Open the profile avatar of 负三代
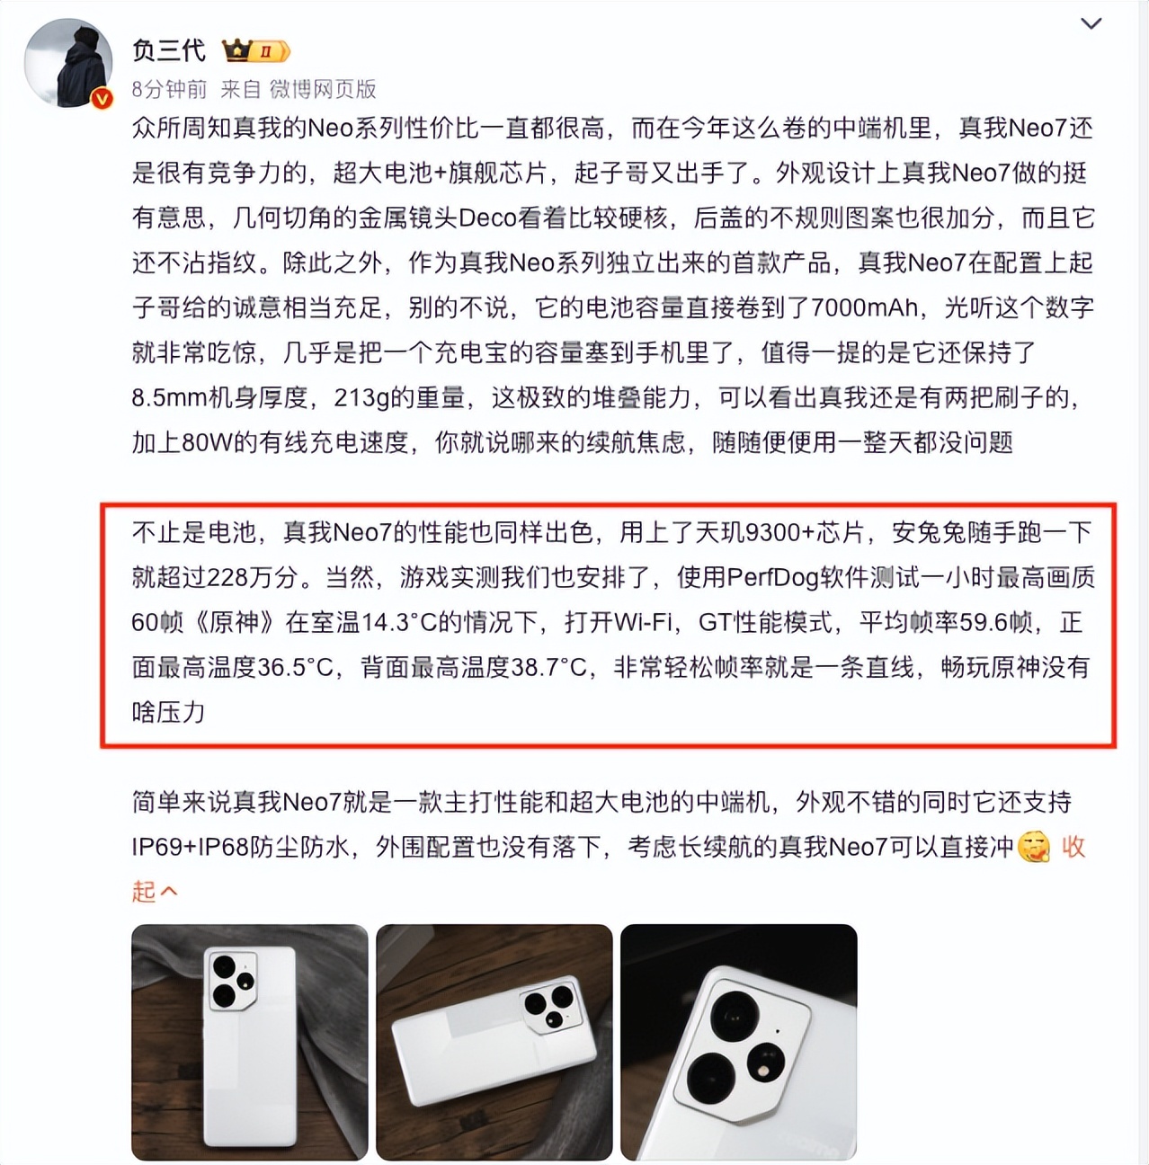 tap(68, 65)
